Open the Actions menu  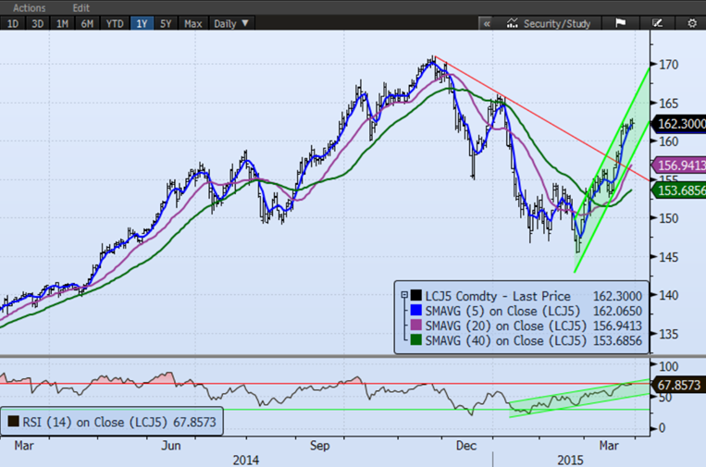click(30, 6)
